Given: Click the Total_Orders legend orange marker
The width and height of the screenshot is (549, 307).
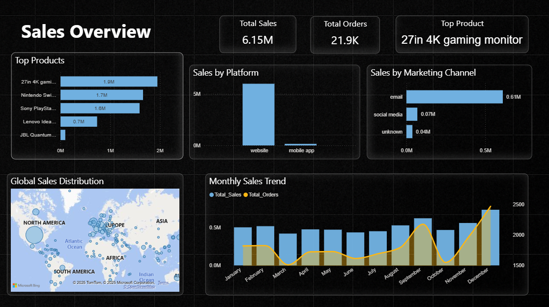Looking at the screenshot, I should (246, 195).
